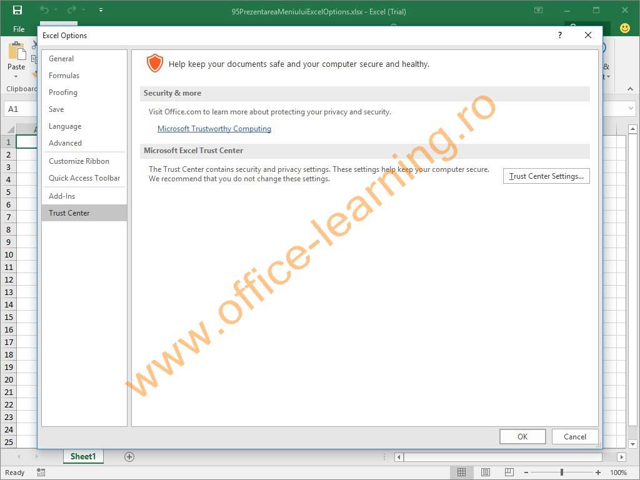Add a new sheet with the plus icon

[129, 457]
